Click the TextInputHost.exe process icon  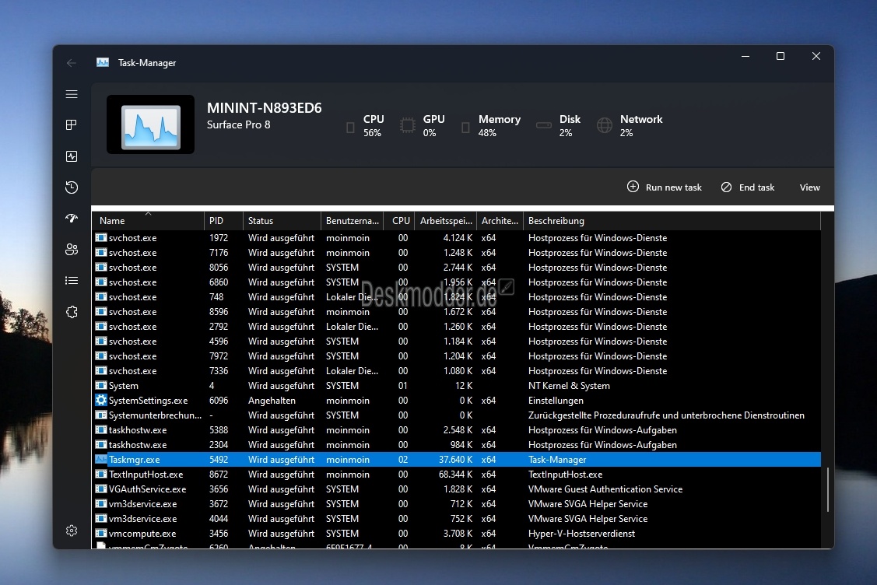pos(100,475)
